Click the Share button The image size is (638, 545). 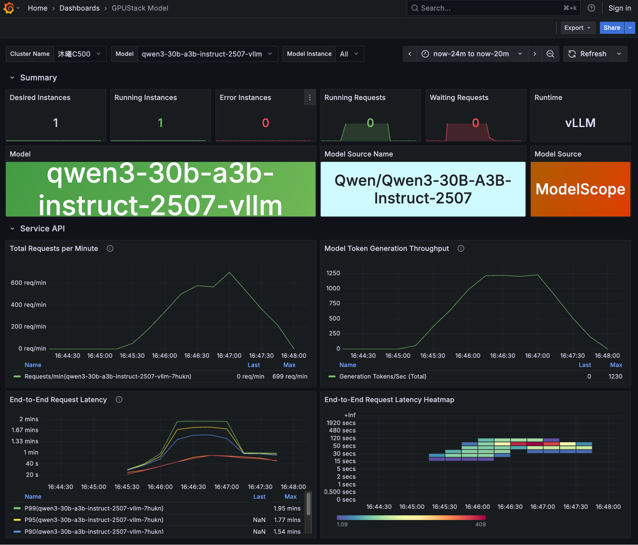point(612,28)
